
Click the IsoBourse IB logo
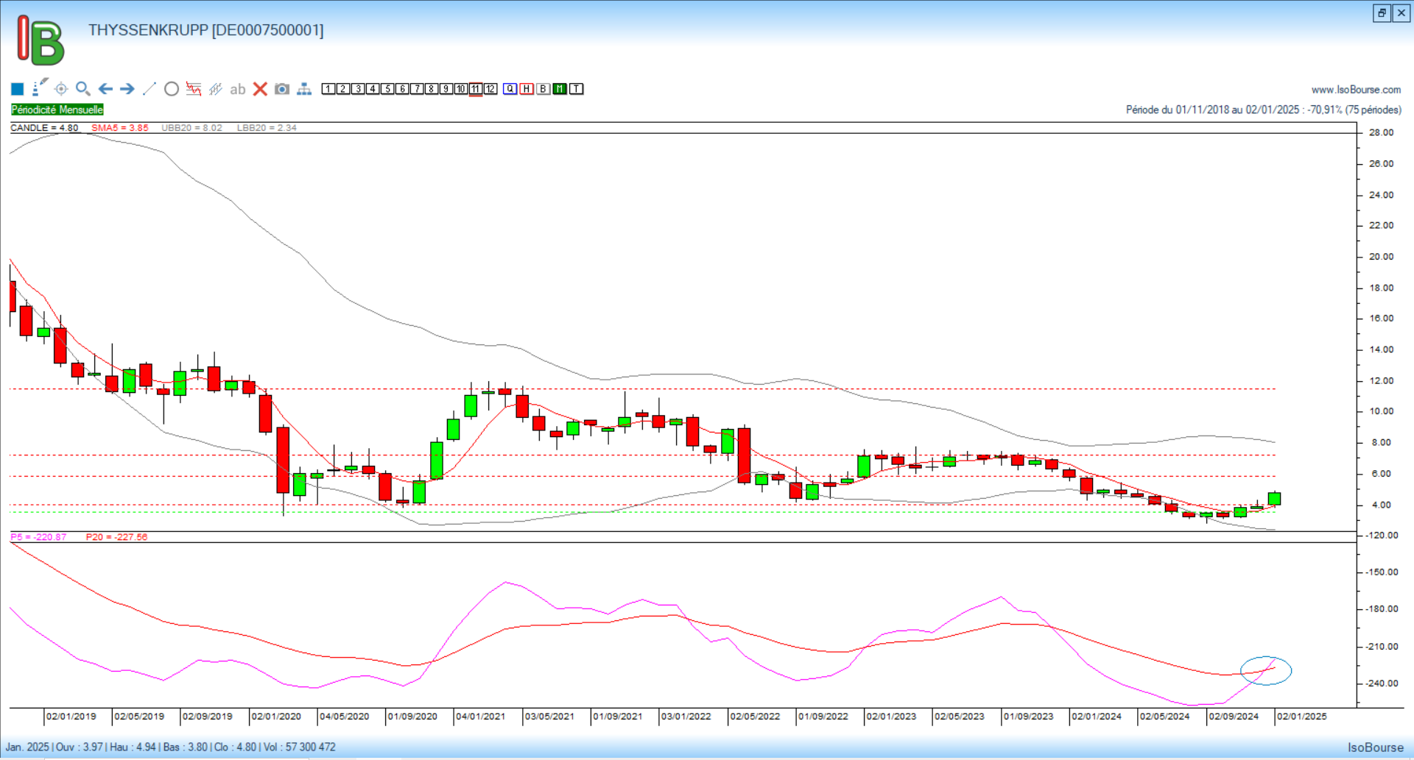pyautogui.click(x=41, y=40)
